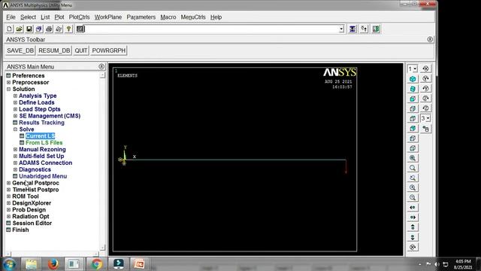The height and width of the screenshot is (271, 481).
Task: Open the List menu
Action: (x=45, y=17)
